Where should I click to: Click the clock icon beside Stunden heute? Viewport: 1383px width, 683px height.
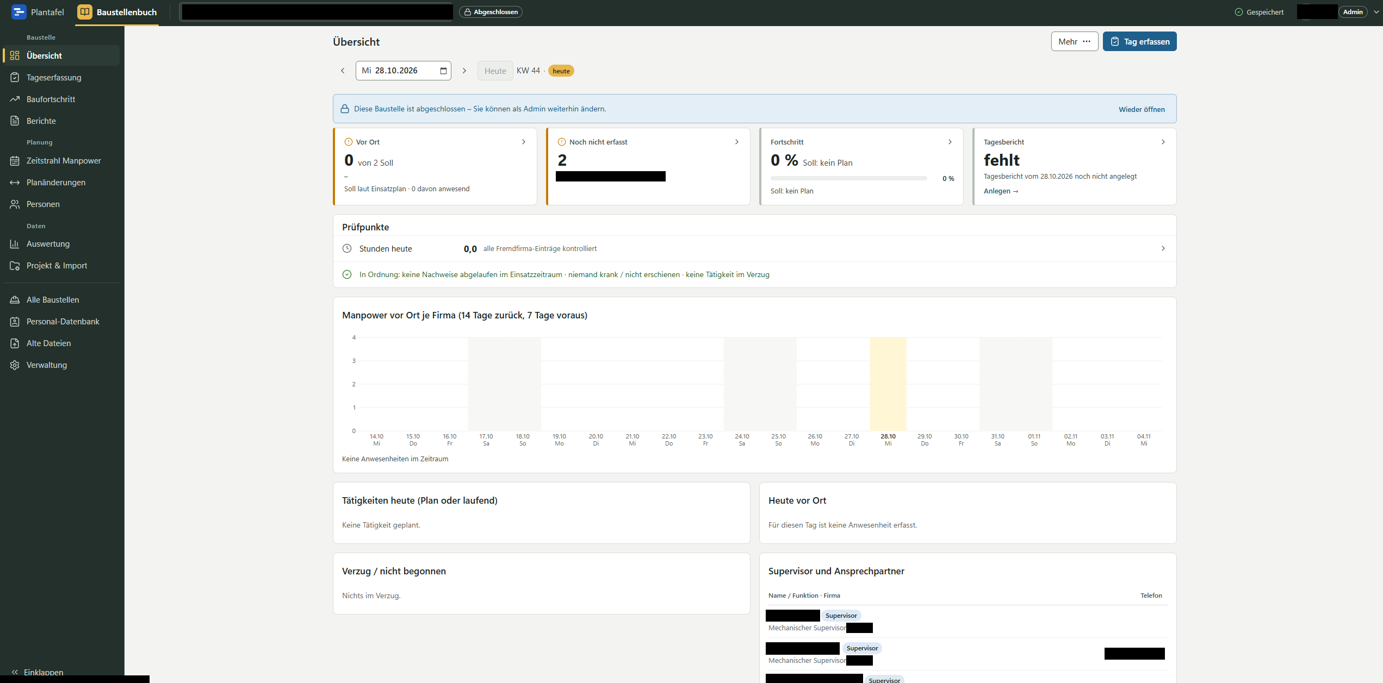click(347, 248)
